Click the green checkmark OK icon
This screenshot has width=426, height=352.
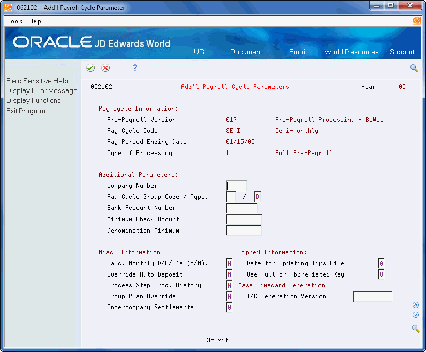(90, 68)
